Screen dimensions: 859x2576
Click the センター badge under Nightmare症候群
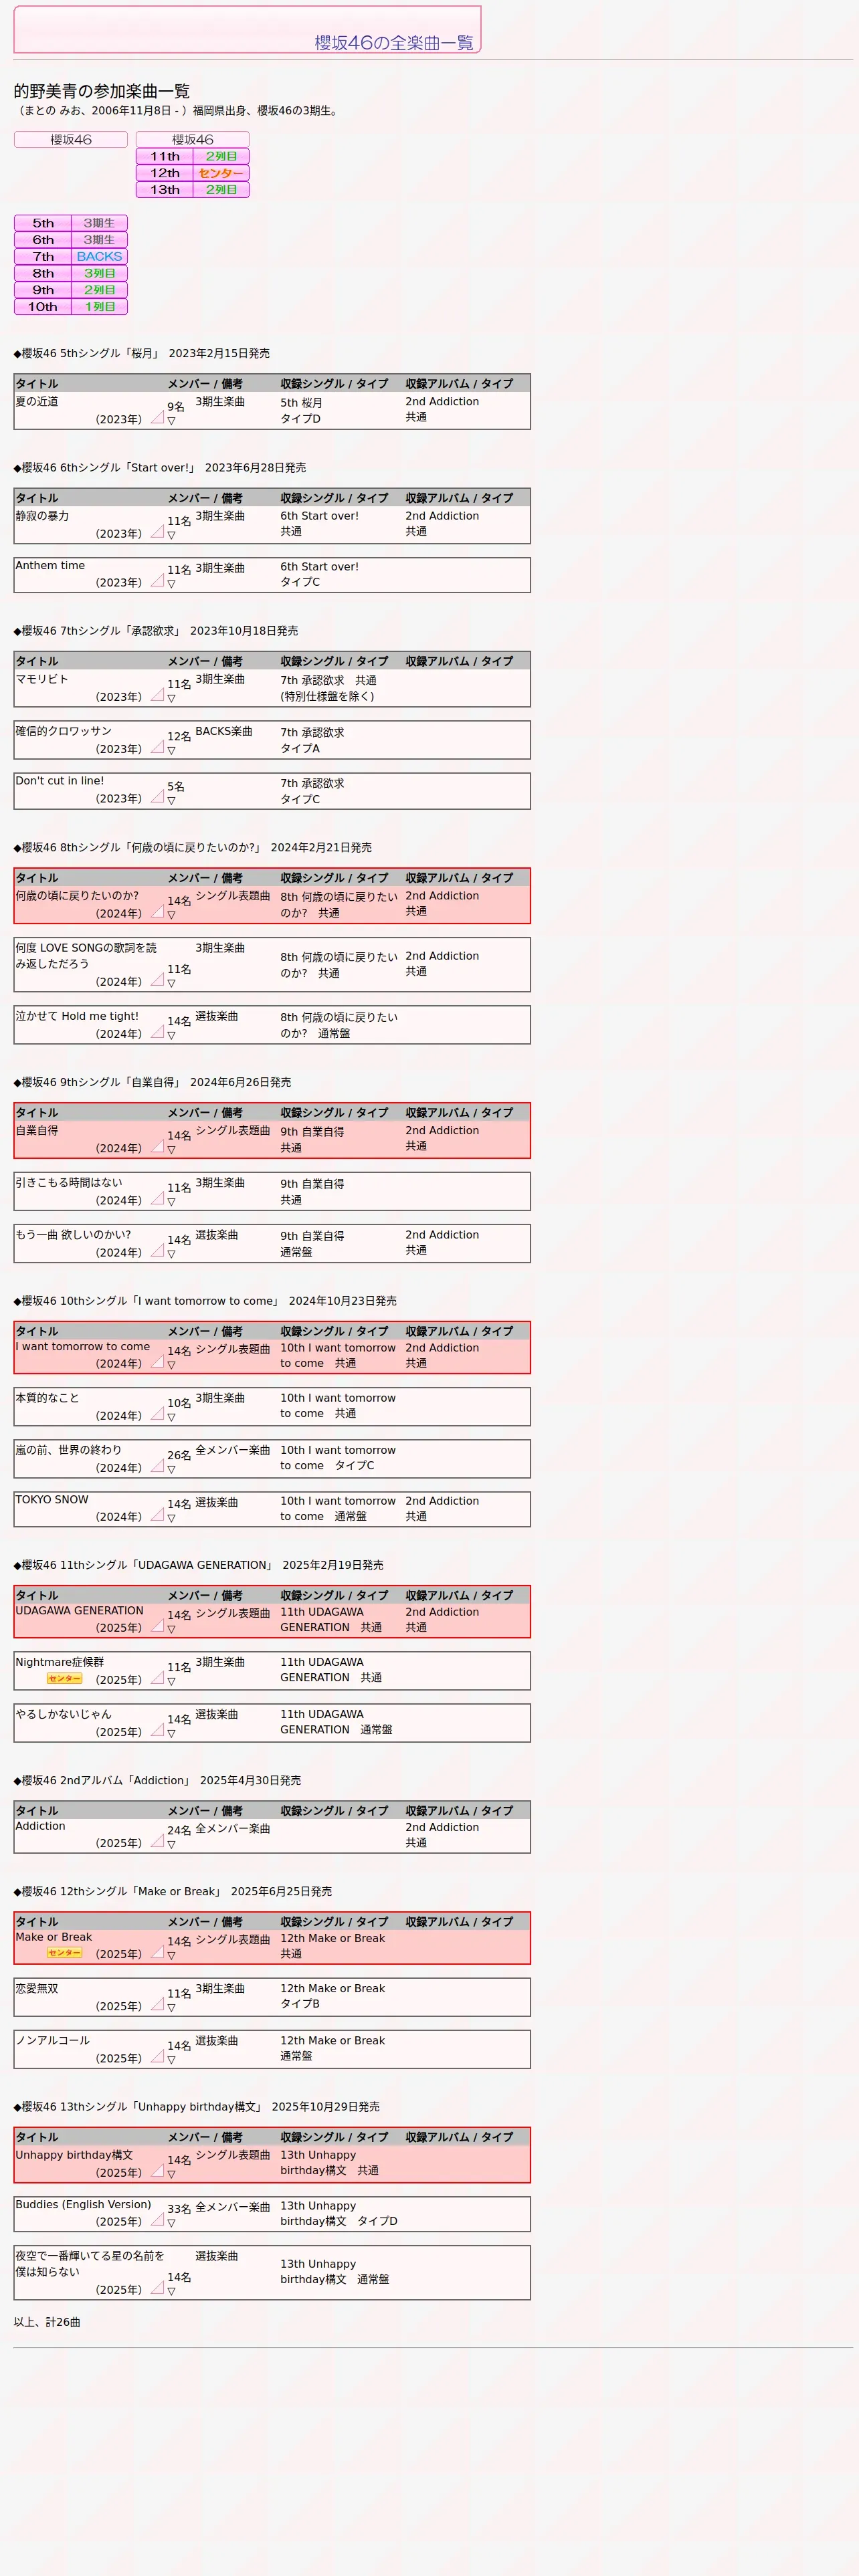[x=64, y=1679]
